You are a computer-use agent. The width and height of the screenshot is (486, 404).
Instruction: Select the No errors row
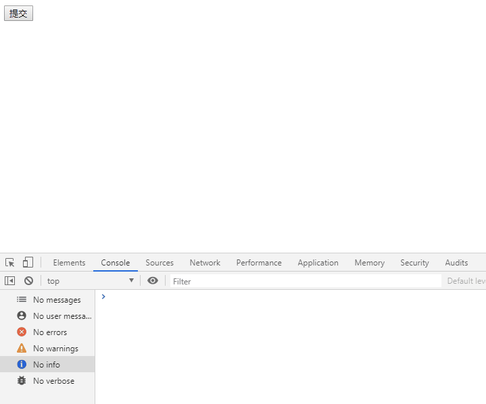[x=47, y=332]
